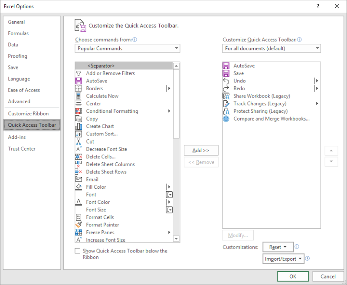Select the Undo icon in the Quick Access list
Screen dimensions: 347x285
point(226,81)
